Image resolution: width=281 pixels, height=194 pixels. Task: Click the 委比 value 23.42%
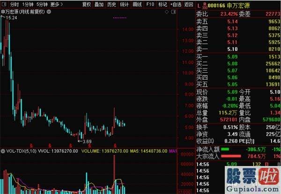click(229, 14)
